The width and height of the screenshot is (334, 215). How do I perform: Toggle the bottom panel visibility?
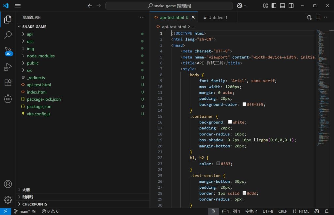[282, 6]
